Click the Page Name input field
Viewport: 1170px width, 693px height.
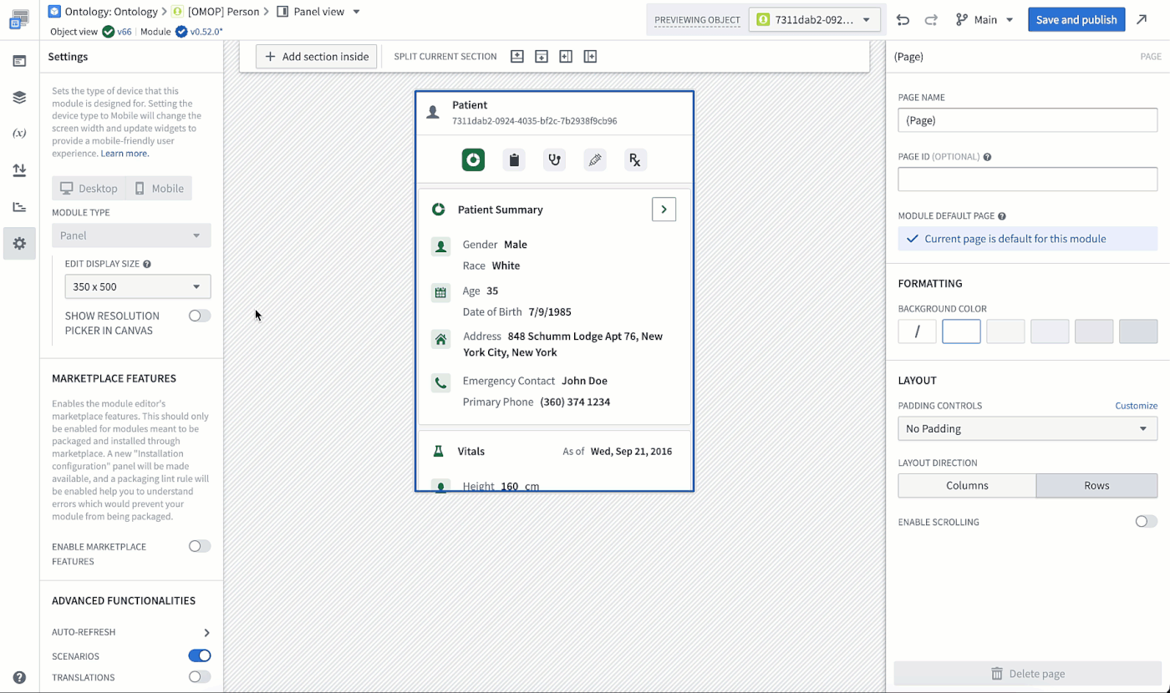pos(1027,120)
